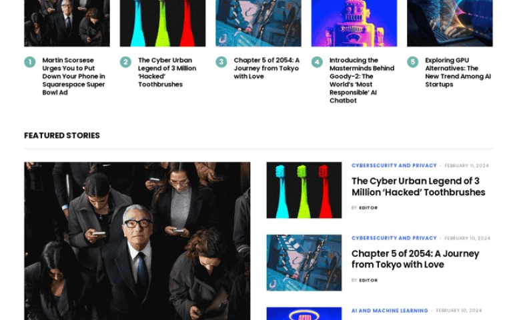Open trending Chapter 5 of 2054 headline

tap(266, 68)
